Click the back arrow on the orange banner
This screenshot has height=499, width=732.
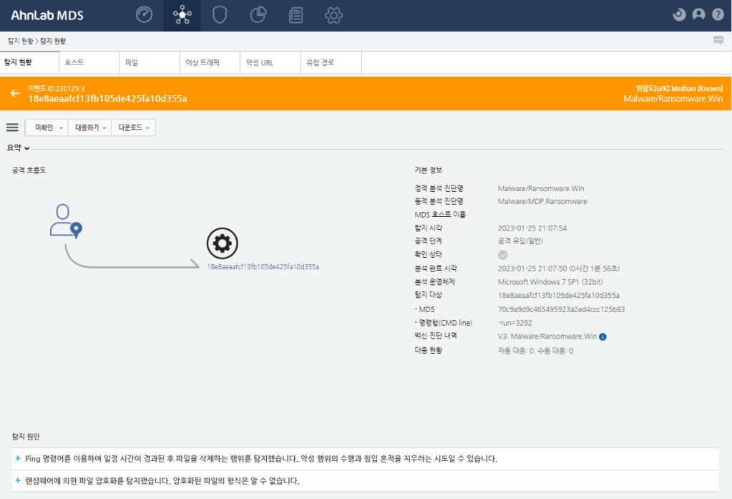click(14, 93)
